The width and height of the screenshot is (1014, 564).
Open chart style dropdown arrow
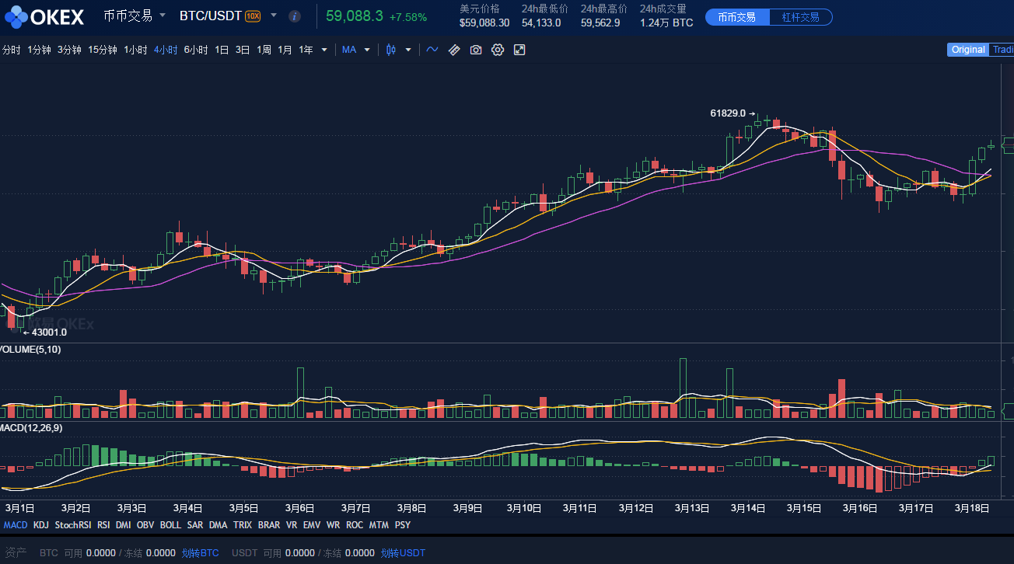(x=408, y=50)
